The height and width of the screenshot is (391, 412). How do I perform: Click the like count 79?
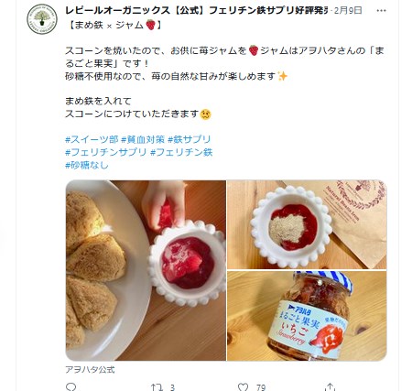261,387
